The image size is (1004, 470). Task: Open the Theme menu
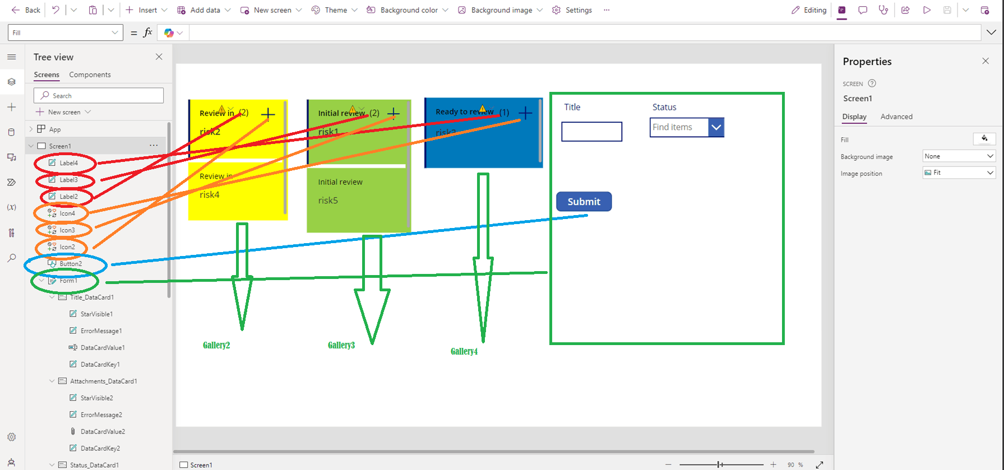coord(335,10)
